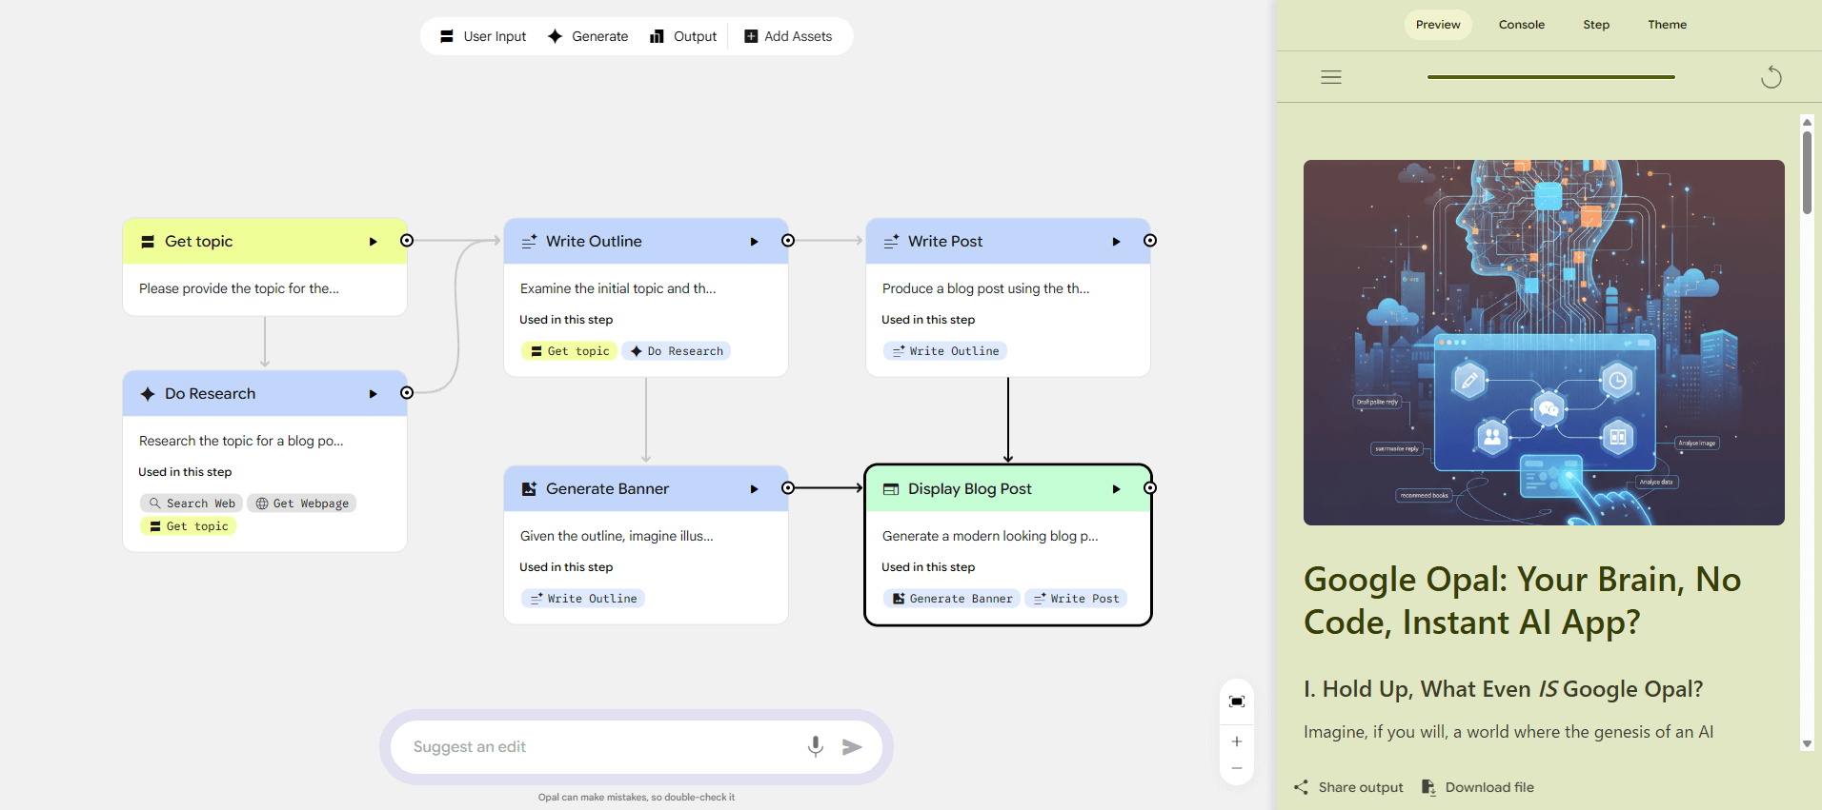
Task: Click the Suggest an edit field
Action: tap(600, 747)
